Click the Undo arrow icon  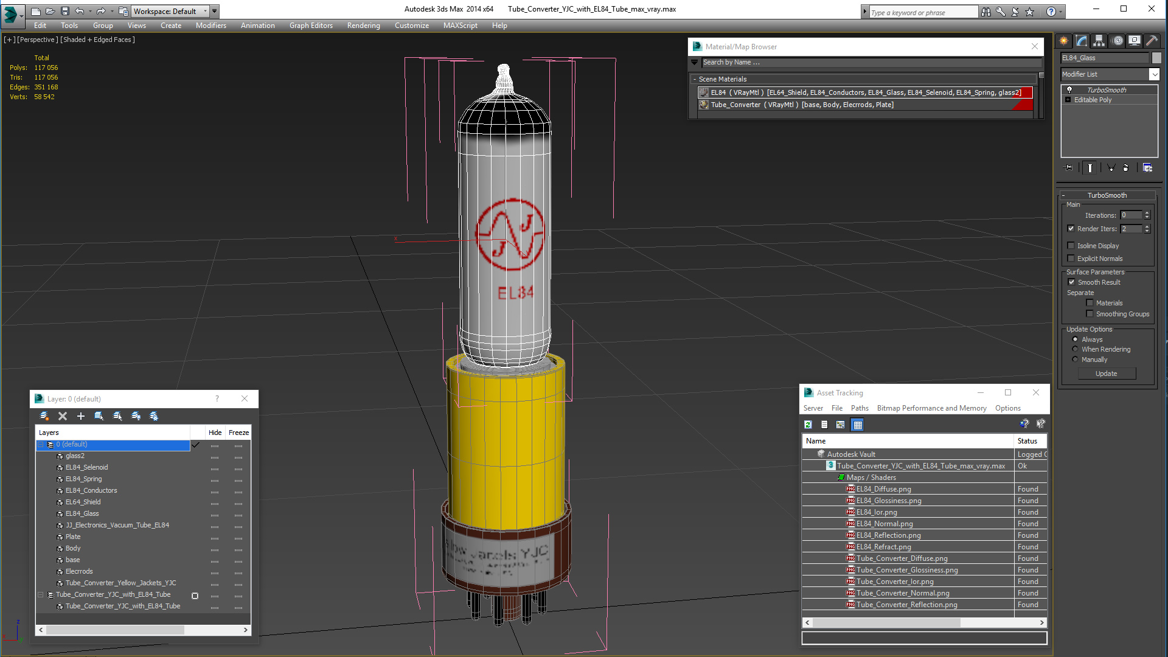[x=79, y=11]
